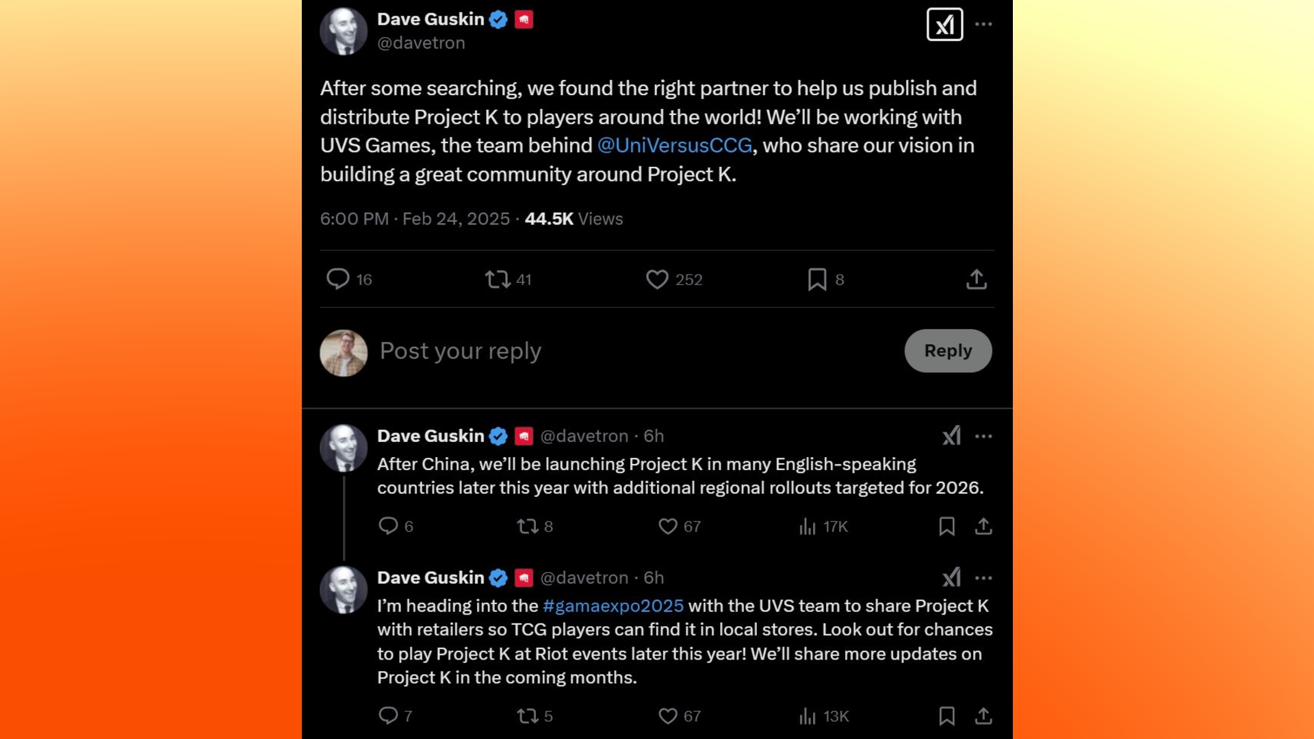Share the main post via upload icon
1314x739 pixels.
coord(977,279)
